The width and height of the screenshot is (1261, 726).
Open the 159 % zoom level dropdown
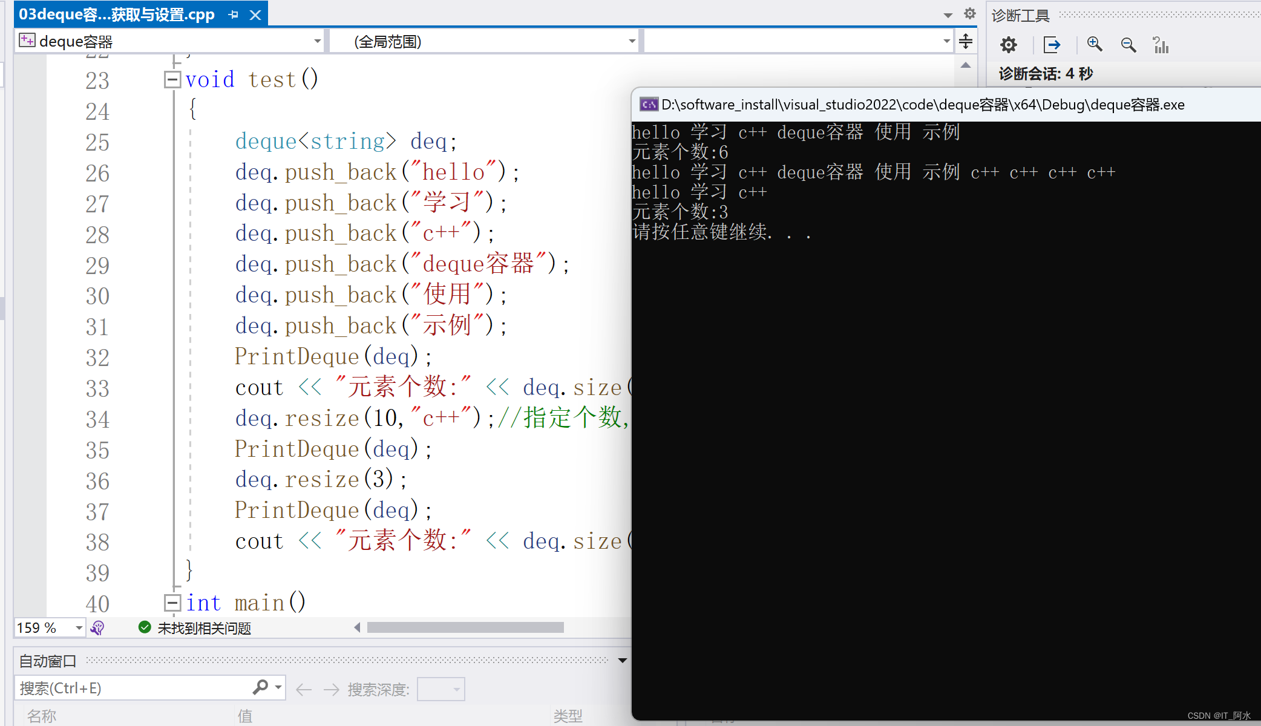tap(79, 628)
